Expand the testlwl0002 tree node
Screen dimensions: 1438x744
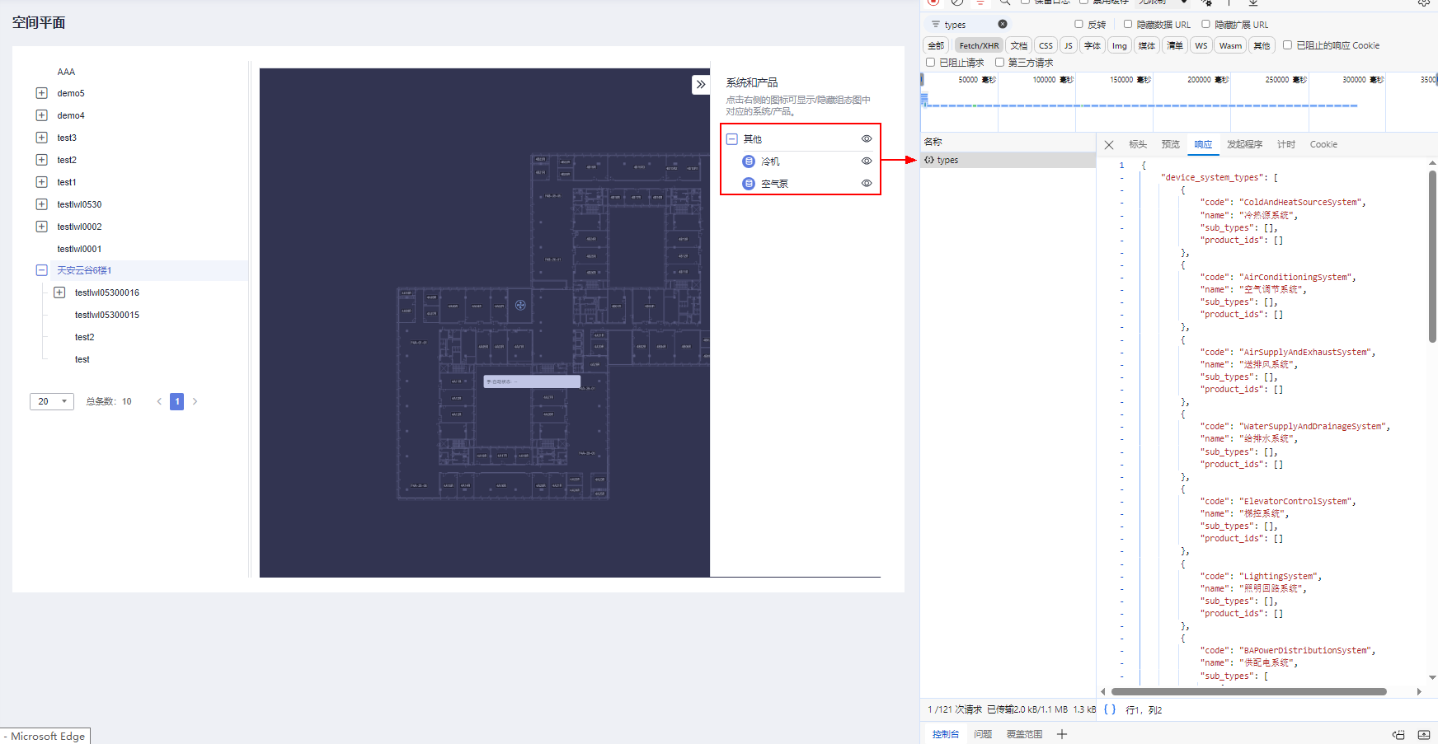41,227
